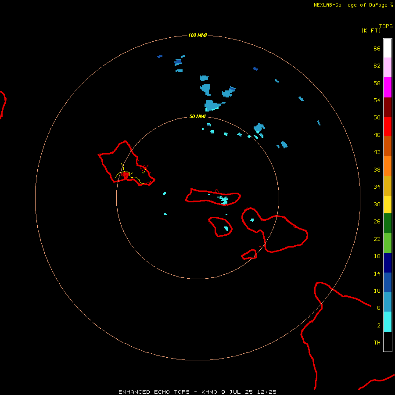Click the legend value 38
The image size is (395, 395).
tap(377, 169)
